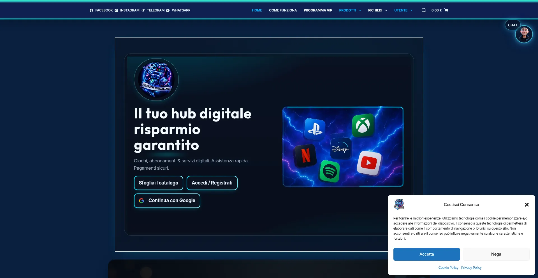
Task: Expand the UTENTE dropdown chevron
Action: (x=411, y=10)
